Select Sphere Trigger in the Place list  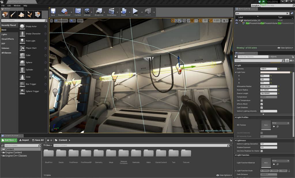(33, 91)
